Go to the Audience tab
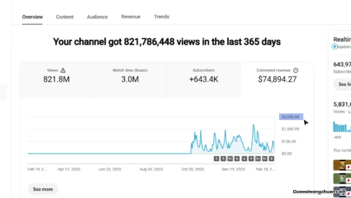Image resolution: width=351 pixels, height=198 pixels. pos(97,17)
